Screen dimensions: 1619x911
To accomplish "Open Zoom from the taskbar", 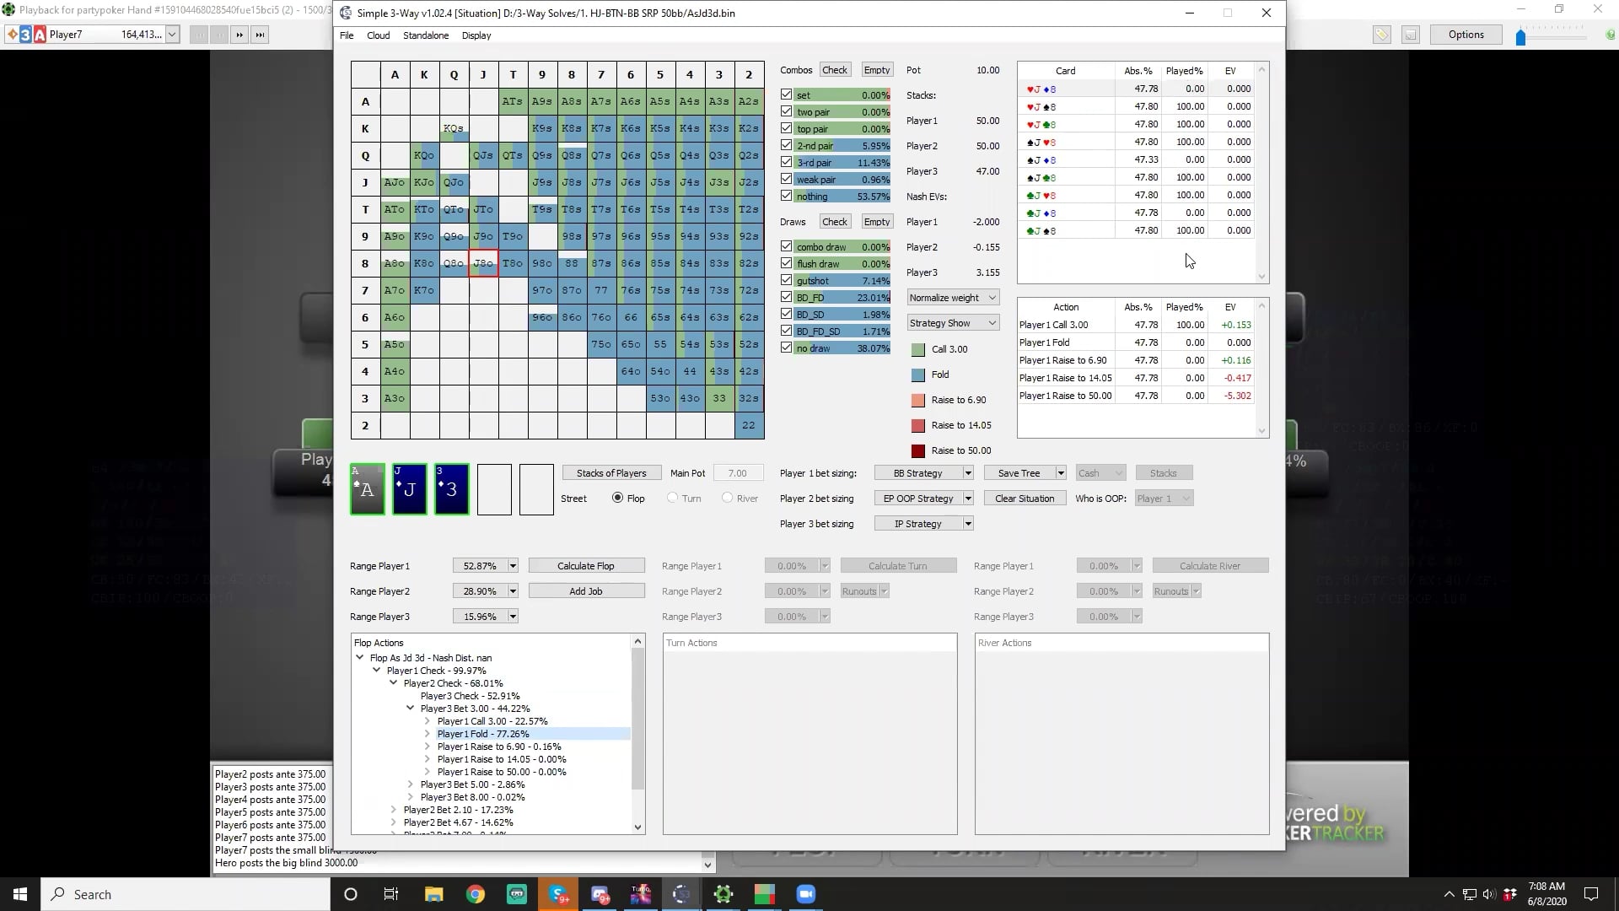I will tap(806, 894).
